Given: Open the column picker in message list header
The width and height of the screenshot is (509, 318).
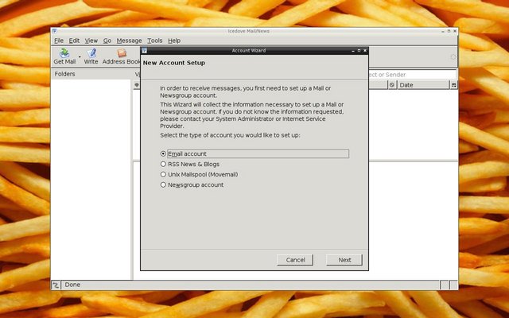Looking at the screenshot, I should point(454,85).
